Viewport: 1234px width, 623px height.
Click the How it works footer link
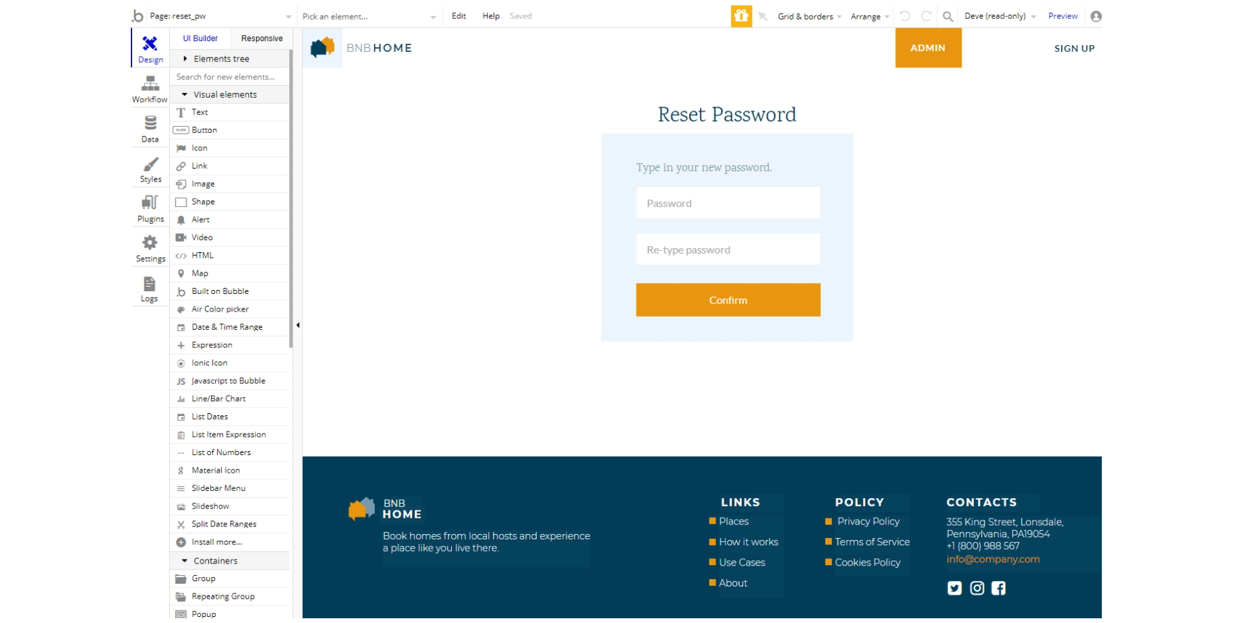[748, 542]
